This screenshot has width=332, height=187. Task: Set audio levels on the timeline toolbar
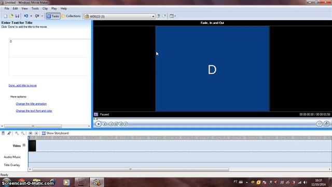[3, 133]
